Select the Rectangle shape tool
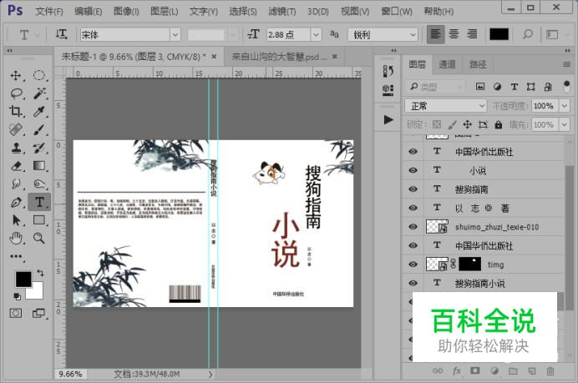 coord(39,220)
